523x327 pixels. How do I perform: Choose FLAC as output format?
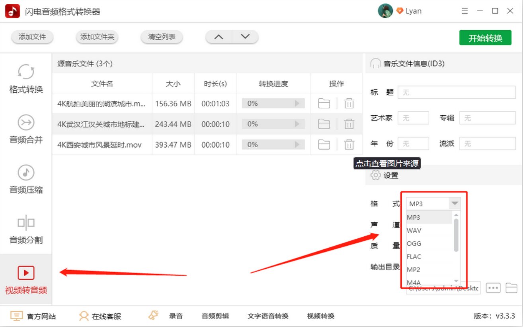click(x=415, y=257)
